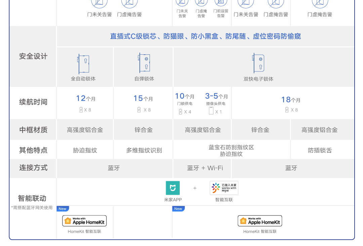
Task: Click the 自弹锁体 lock body icon
Action: 145,63
